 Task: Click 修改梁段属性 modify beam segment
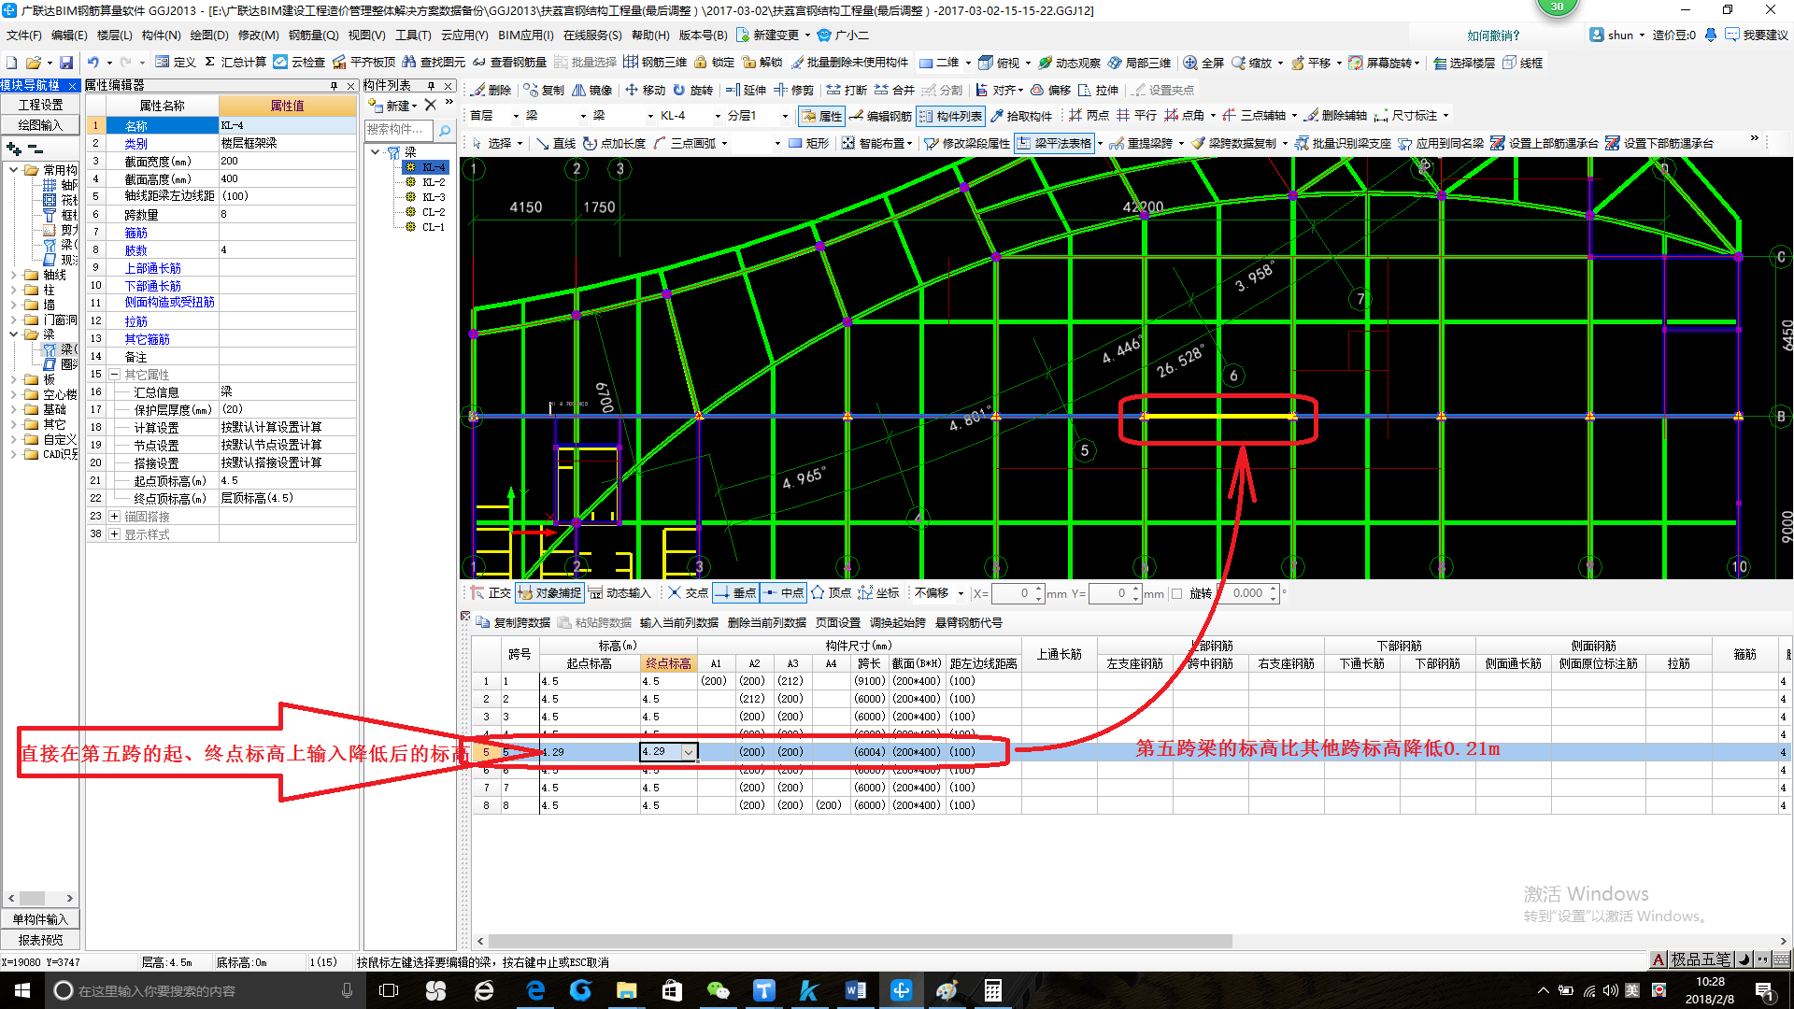tap(967, 143)
